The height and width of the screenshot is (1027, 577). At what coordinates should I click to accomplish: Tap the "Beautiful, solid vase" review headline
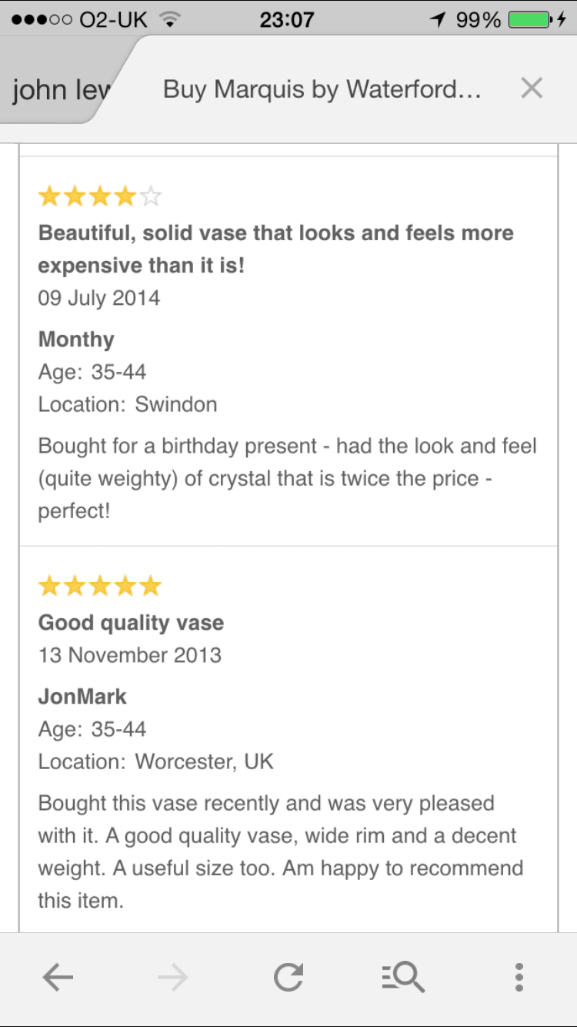click(x=275, y=249)
